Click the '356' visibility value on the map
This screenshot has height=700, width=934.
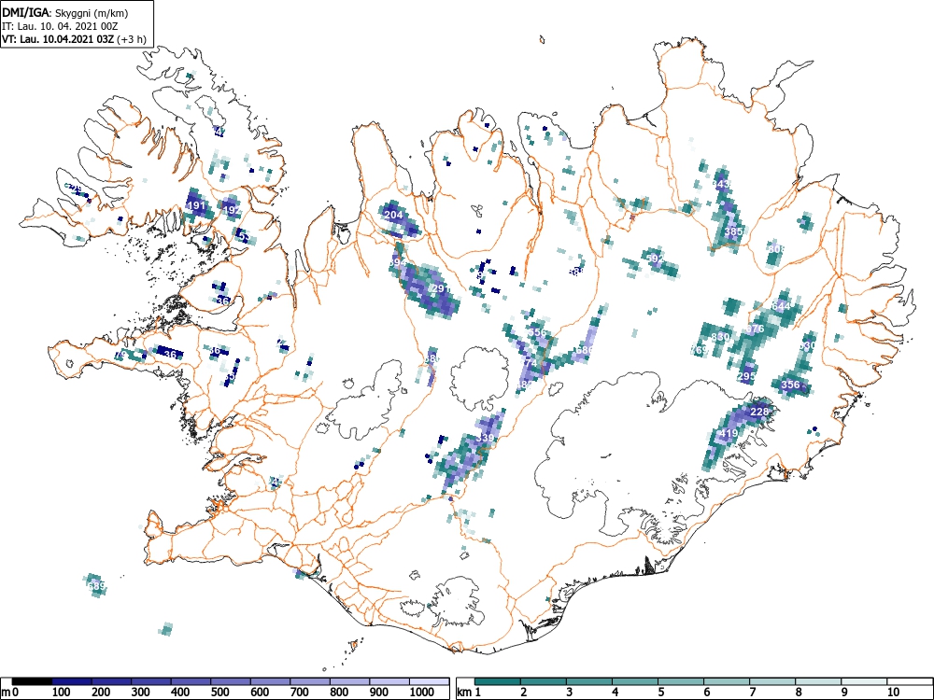[x=790, y=385]
